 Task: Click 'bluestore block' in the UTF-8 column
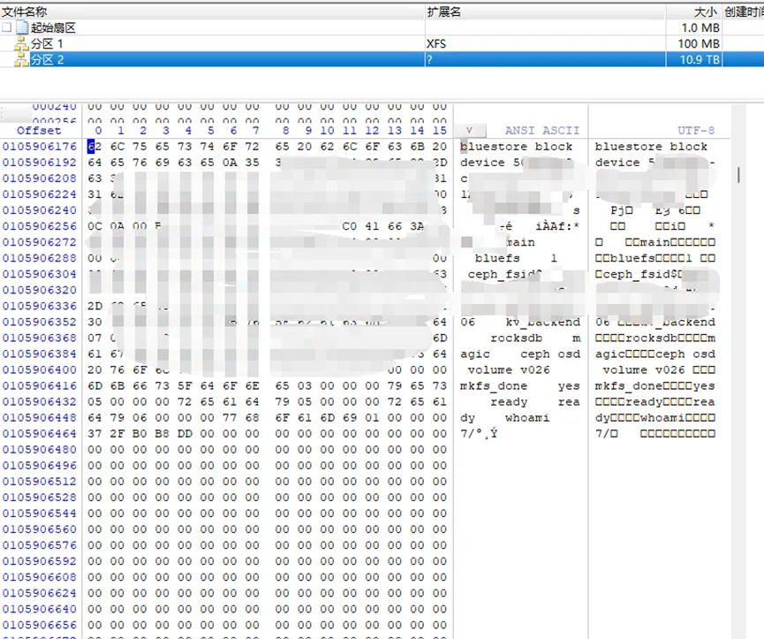click(x=651, y=146)
